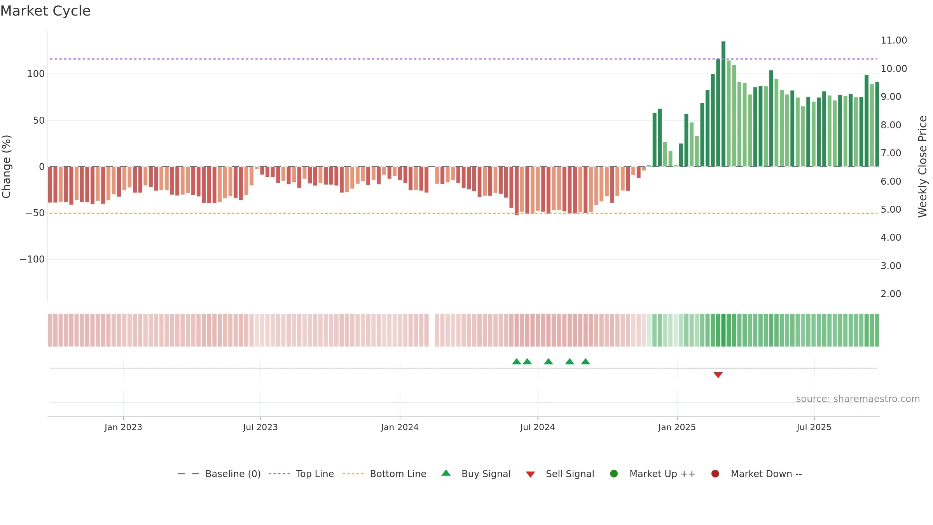Click the Weekly Close Price axis title
933x525 pixels.
click(923, 166)
